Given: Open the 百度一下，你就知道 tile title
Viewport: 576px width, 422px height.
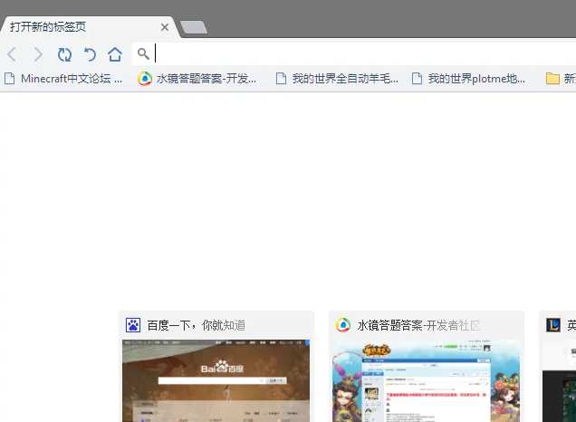Looking at the screenshot, I should click(196, 325).
